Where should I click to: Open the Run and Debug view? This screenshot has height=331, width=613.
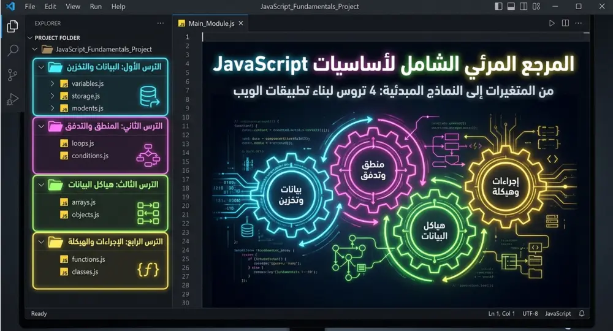(x=12, y=99)
